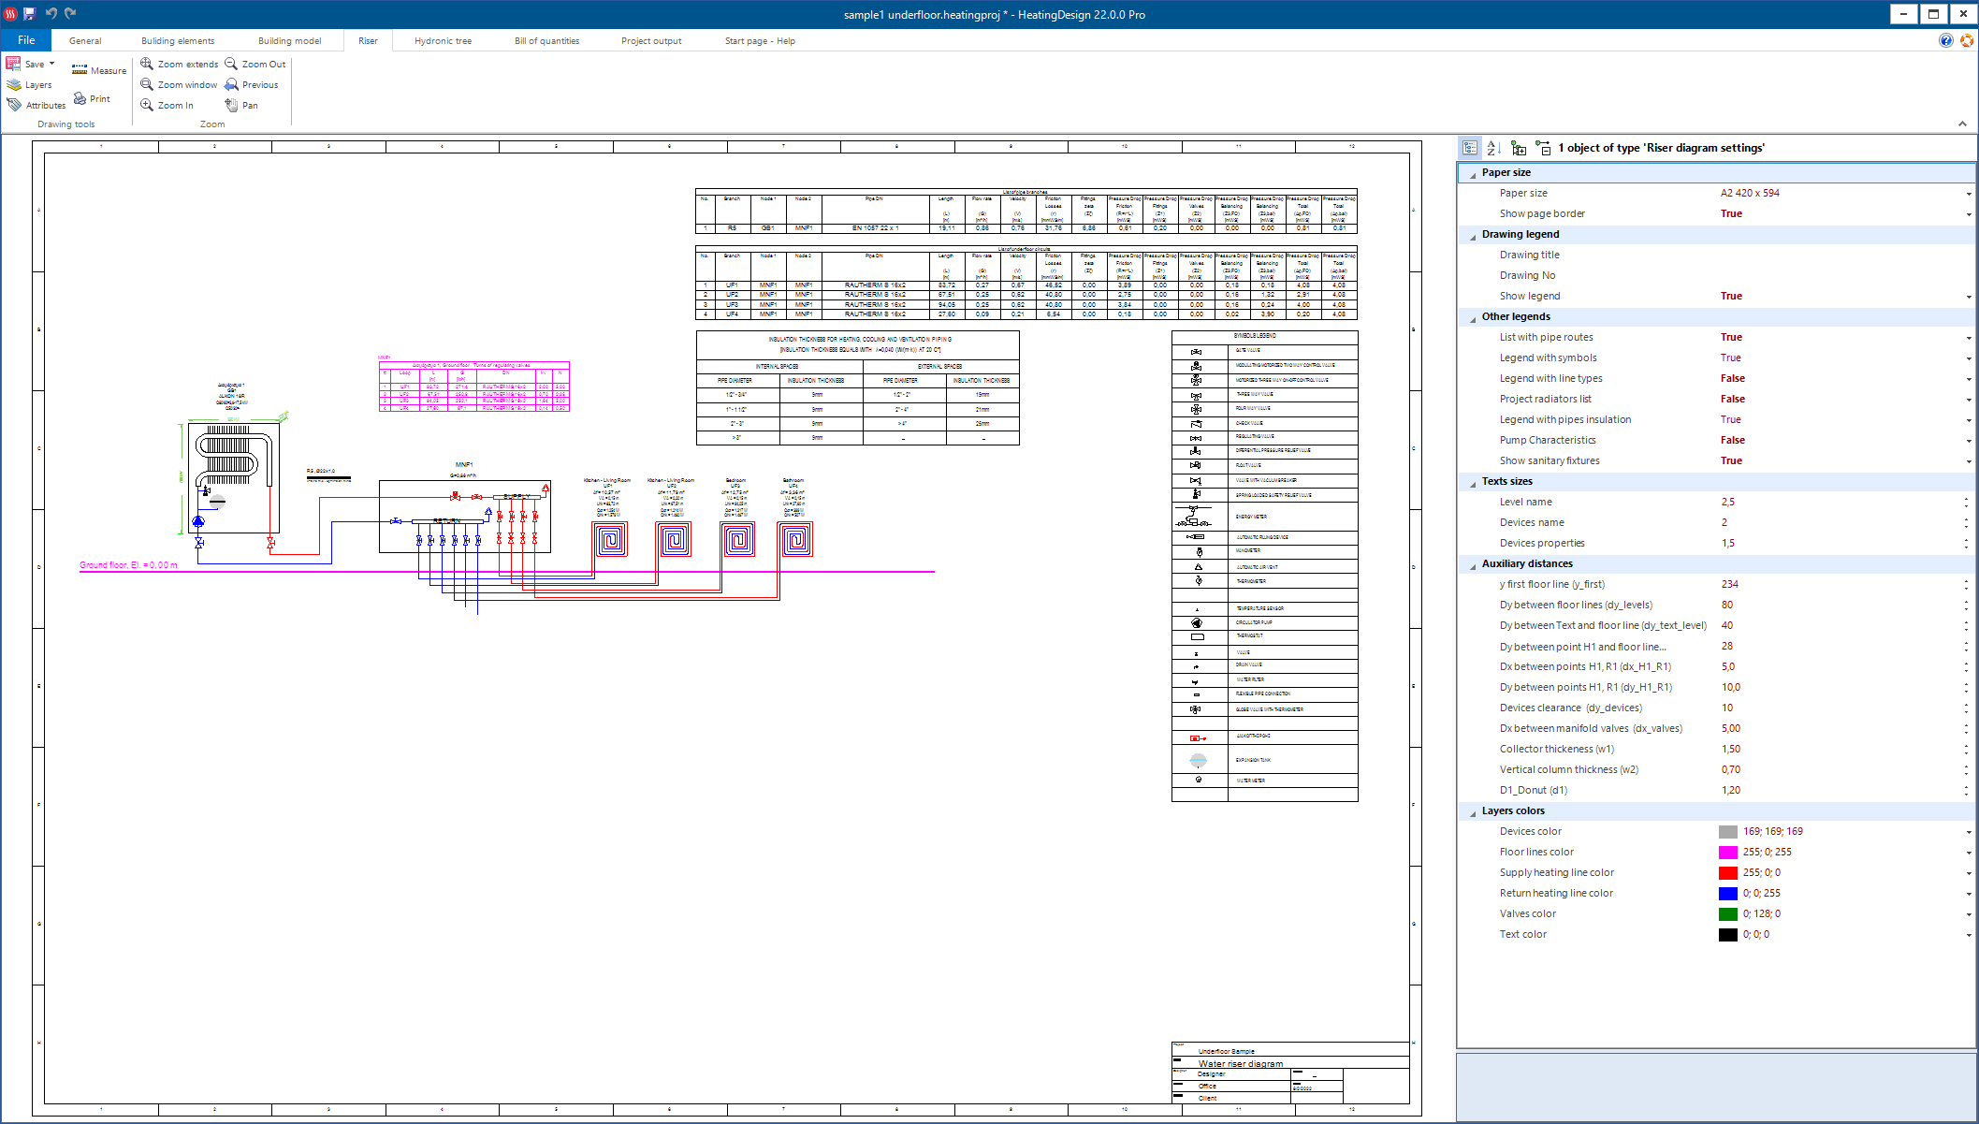The height and width of the screenshot is (1124, 1979).
Task: Expand the Save split-button dropdown
Action: click(50, 64)
